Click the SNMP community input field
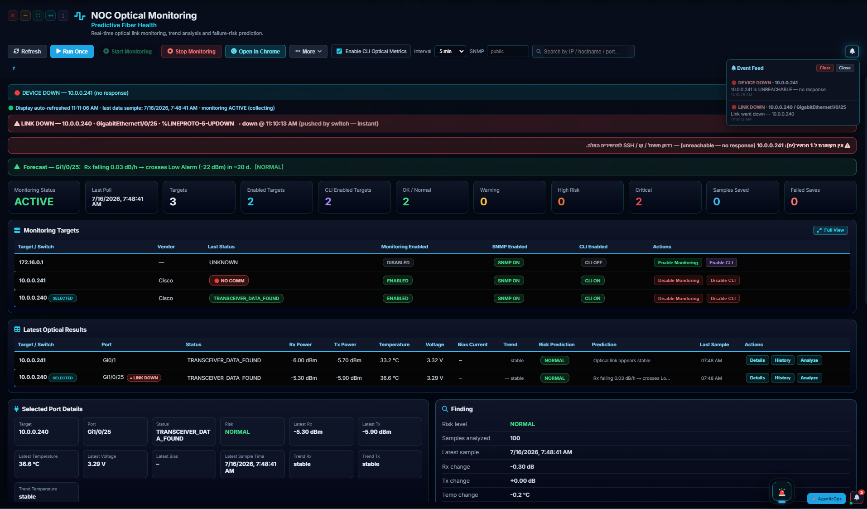This screenshot has width=867, height=509. (x=508, y=51)
